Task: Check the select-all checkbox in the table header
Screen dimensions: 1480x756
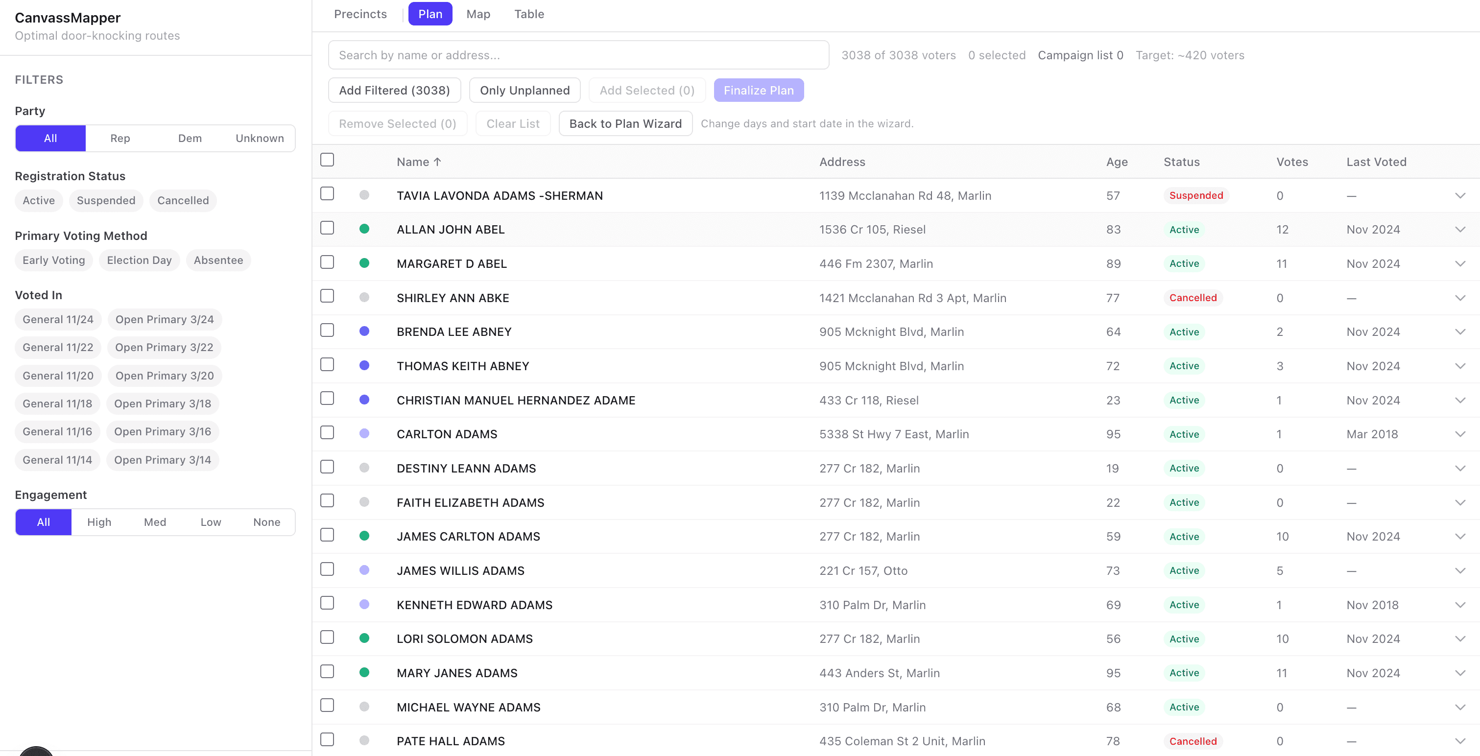Action: 327,160
